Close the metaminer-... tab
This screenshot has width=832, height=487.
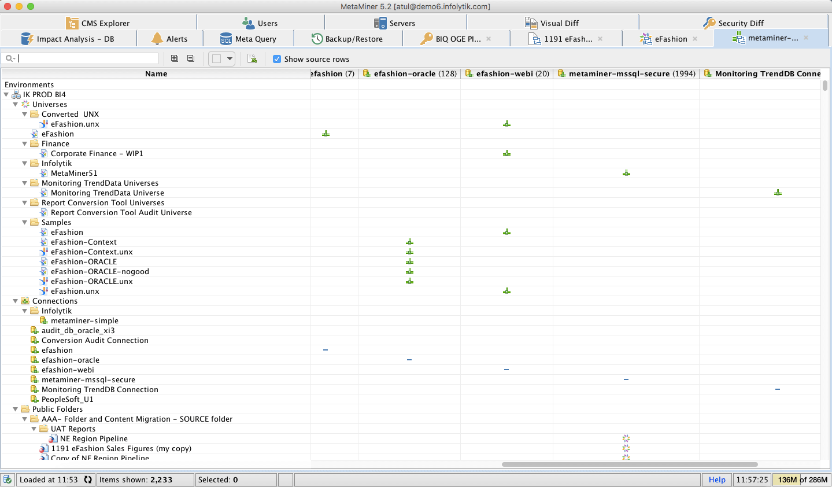coord(806,38)
